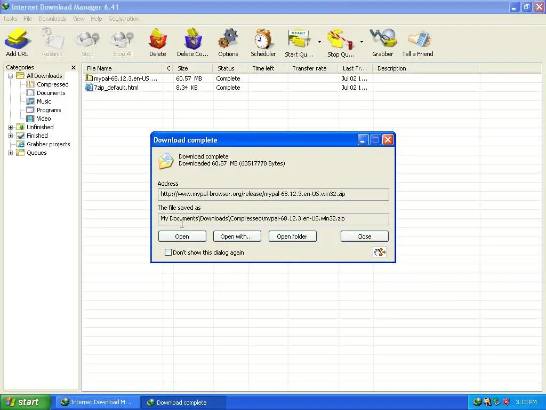Click the 3:10 PM system clock

point(526,402)
